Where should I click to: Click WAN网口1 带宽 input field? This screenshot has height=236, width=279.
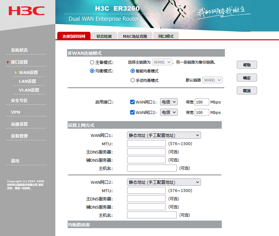pyautogui.click(x=202, y=102)
